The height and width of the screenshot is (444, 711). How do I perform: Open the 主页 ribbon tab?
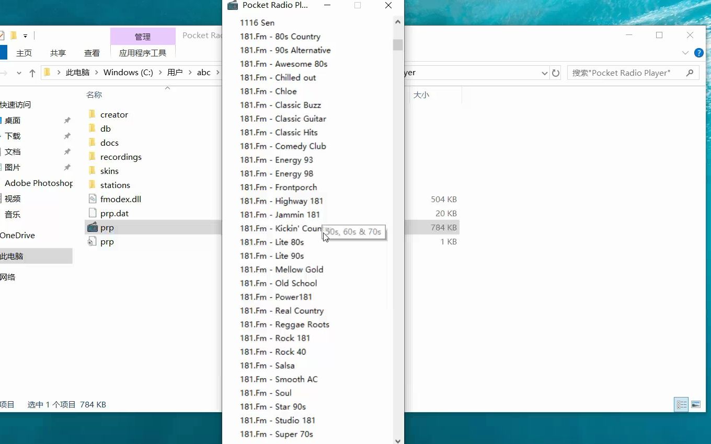coord(24,53)
